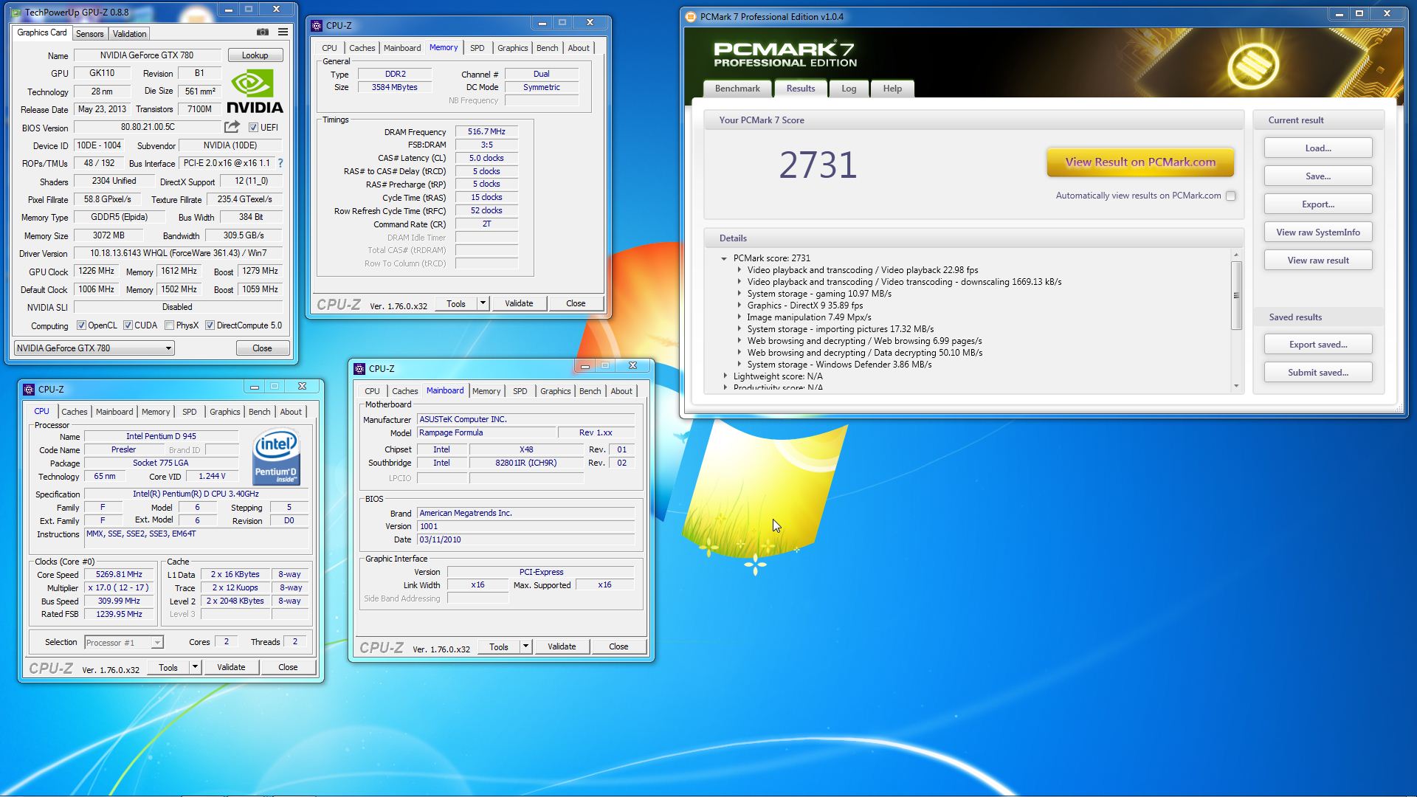Screen dimensions: 1417x797
Task: Collapse the PCMark score 2731 tree node
Action: (x=724, y=258)
